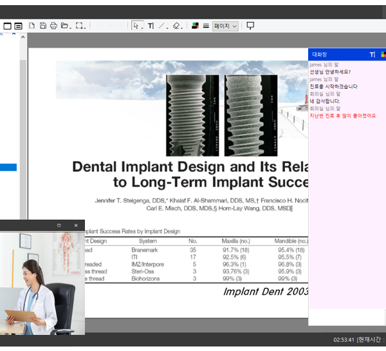The image size is (386, 351).
Task: Open the toolbar drawing color picker
Action: (195, 26)
